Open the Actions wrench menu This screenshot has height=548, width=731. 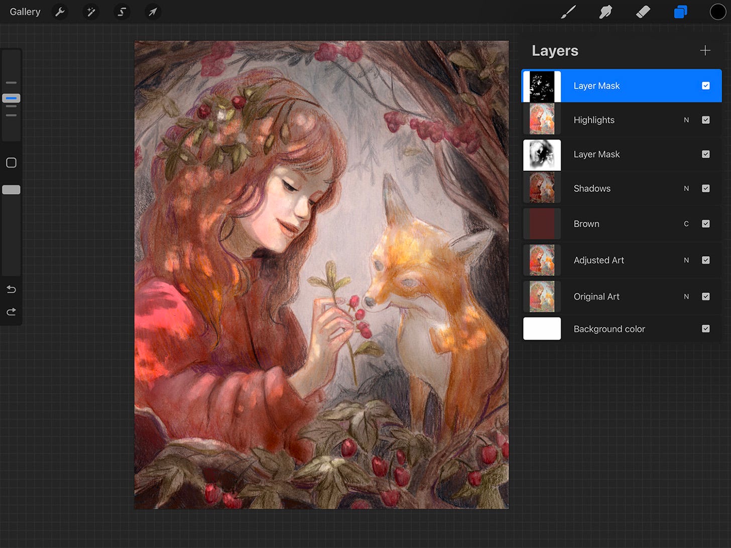point(60,12)
